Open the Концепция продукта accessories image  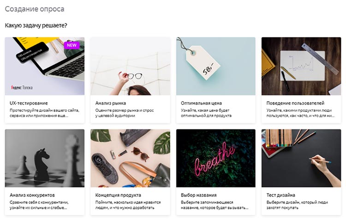point(130,158)
